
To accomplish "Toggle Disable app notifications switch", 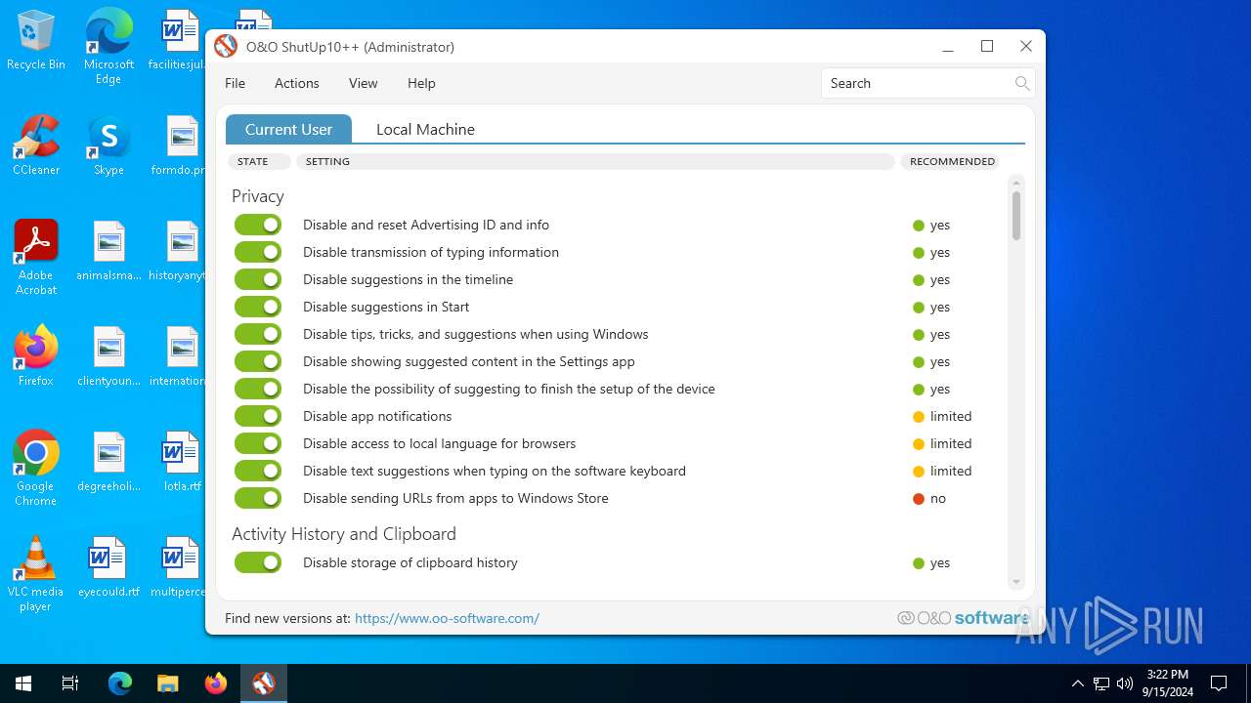I will coord(258,416).
